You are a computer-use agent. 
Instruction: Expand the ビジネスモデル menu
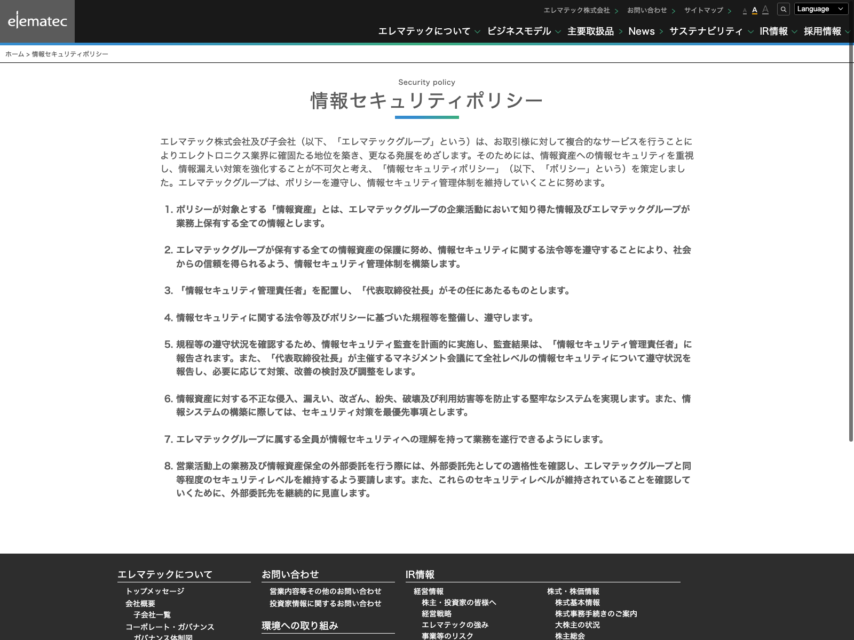point(523,31)
